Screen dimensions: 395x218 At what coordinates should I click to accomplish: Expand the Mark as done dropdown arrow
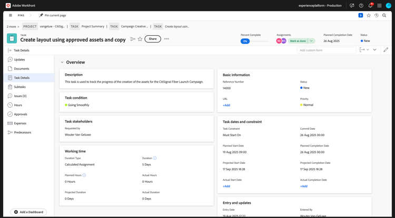312,41
